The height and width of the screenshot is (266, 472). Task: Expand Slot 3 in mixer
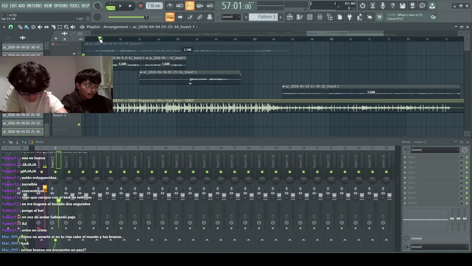[x=405, y=167]
